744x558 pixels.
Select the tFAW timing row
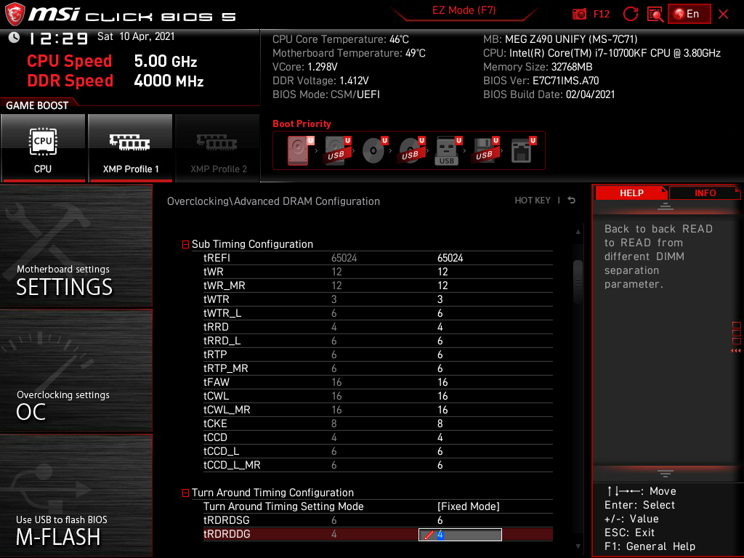point(378,382)
